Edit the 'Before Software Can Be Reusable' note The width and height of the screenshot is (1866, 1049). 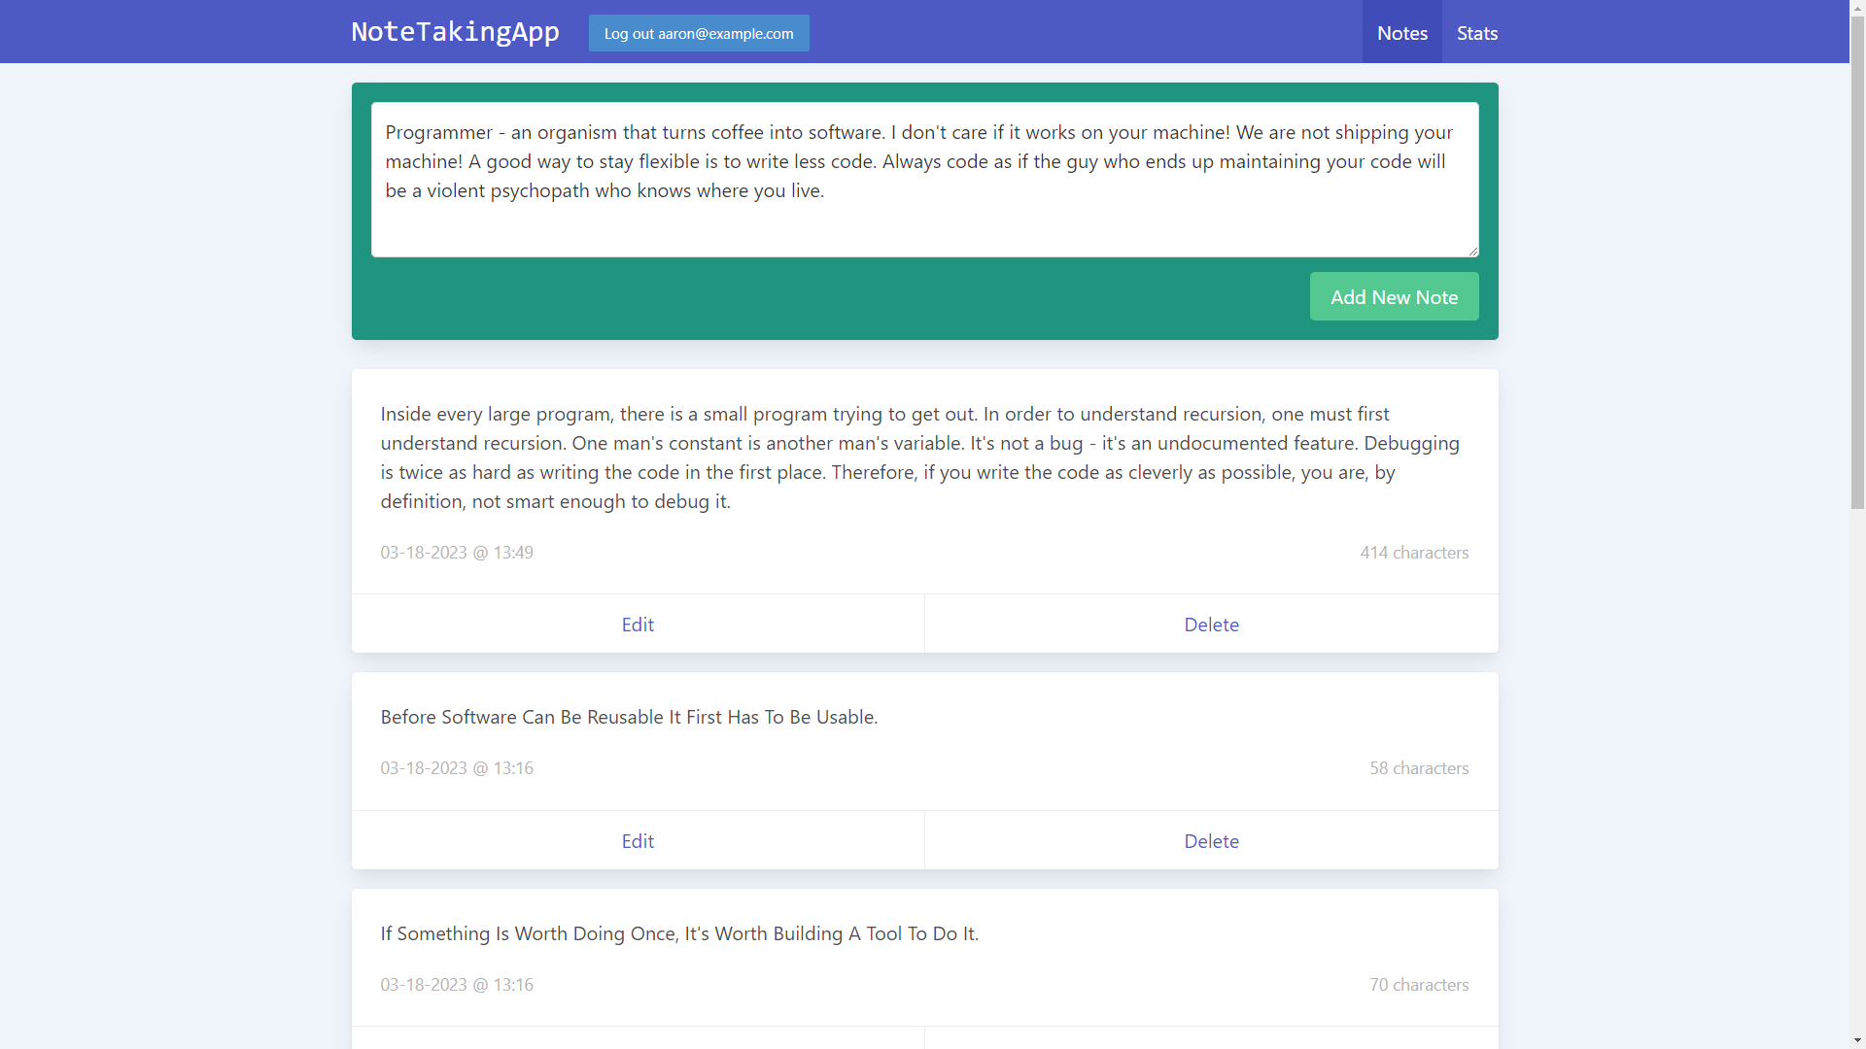coord(638,841)
